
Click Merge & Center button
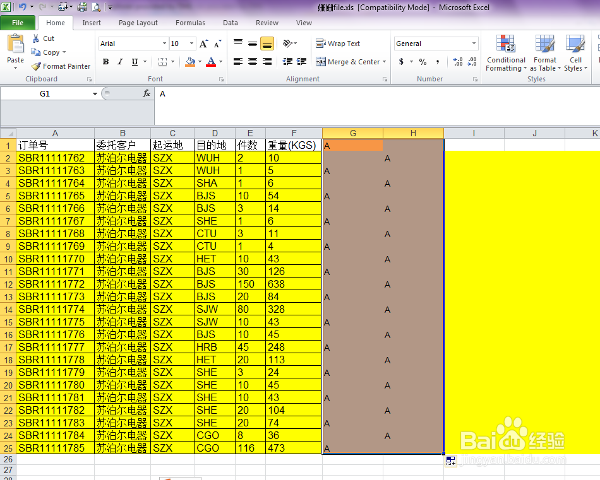point(347,62)
